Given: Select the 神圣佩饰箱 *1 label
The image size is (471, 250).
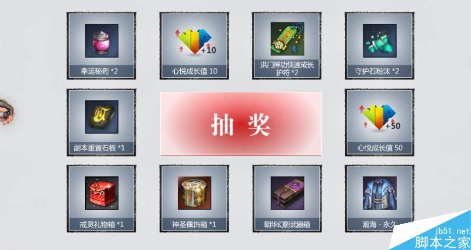Looking at the screenshot, I should pos(194,225).
